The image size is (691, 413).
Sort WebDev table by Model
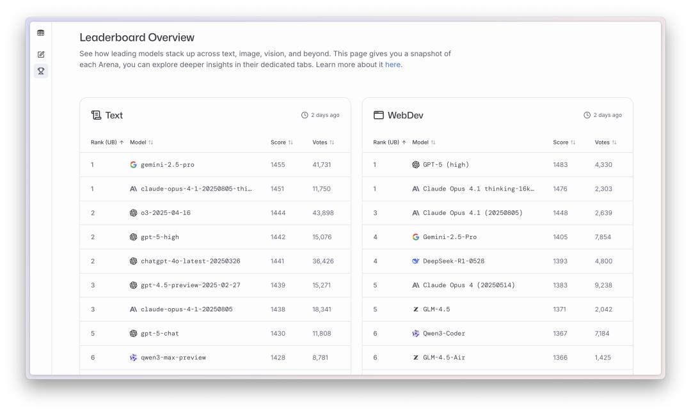(x=424, y=142)
